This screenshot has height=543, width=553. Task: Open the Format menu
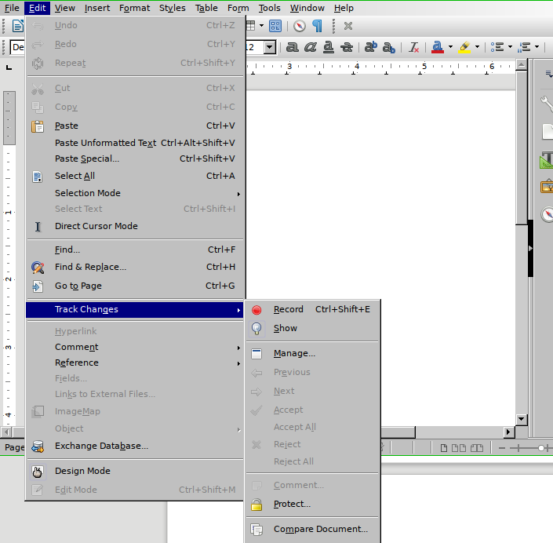pyautogui.click(x=134, y=8)
